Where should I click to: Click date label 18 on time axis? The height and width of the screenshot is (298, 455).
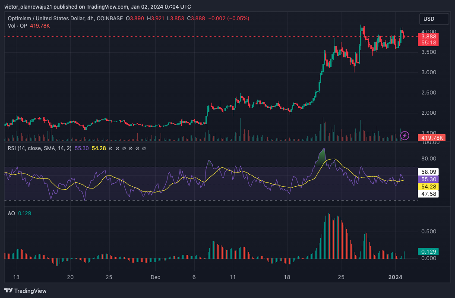pyautogui.click(x=287, y=277)
